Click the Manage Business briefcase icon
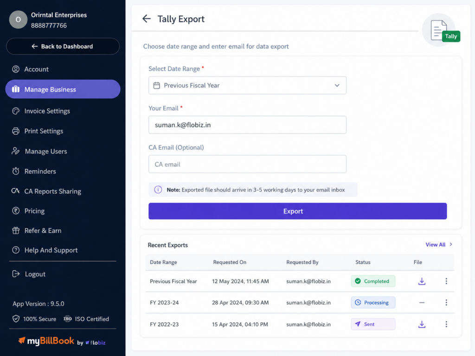This screenshot has width=475, height=356. point(16,89)
